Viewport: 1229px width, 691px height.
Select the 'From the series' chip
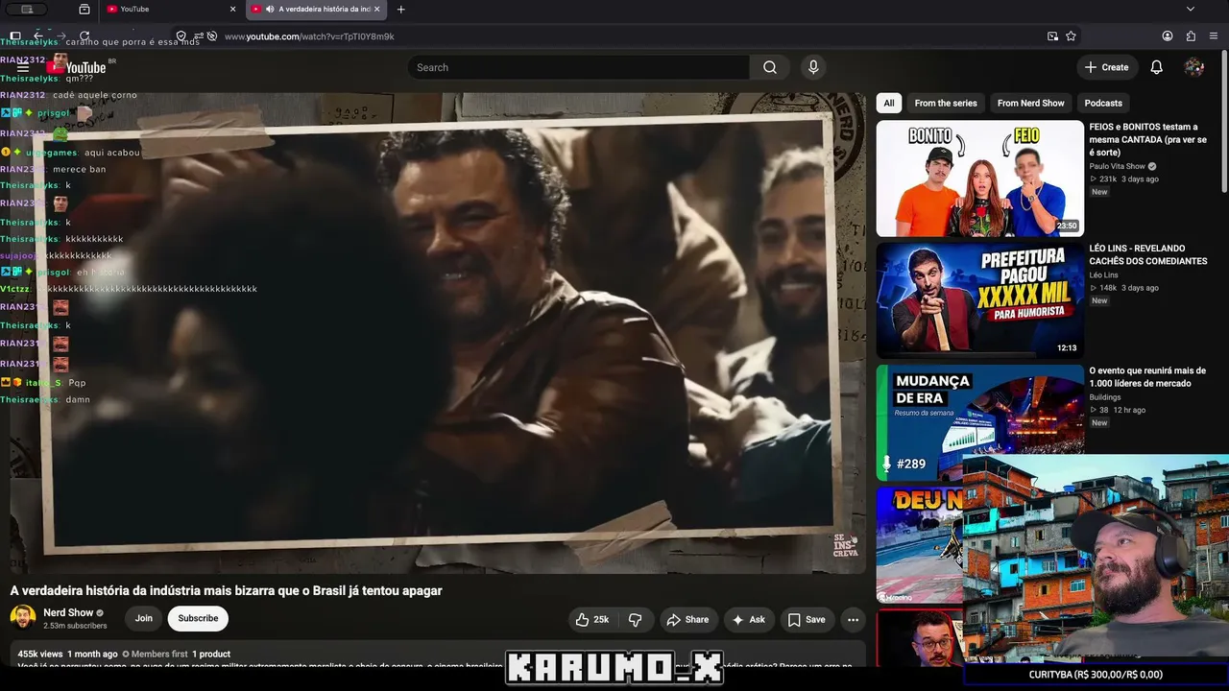[946, 103]
